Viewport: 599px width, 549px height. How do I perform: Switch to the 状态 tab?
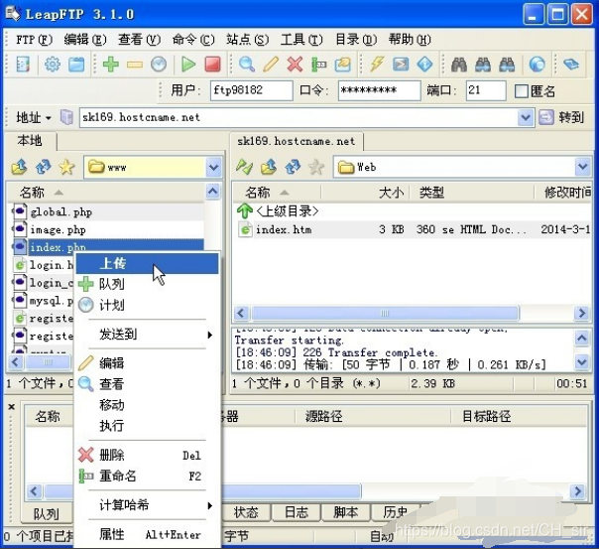pyautogui.click(x=246, y=512)
